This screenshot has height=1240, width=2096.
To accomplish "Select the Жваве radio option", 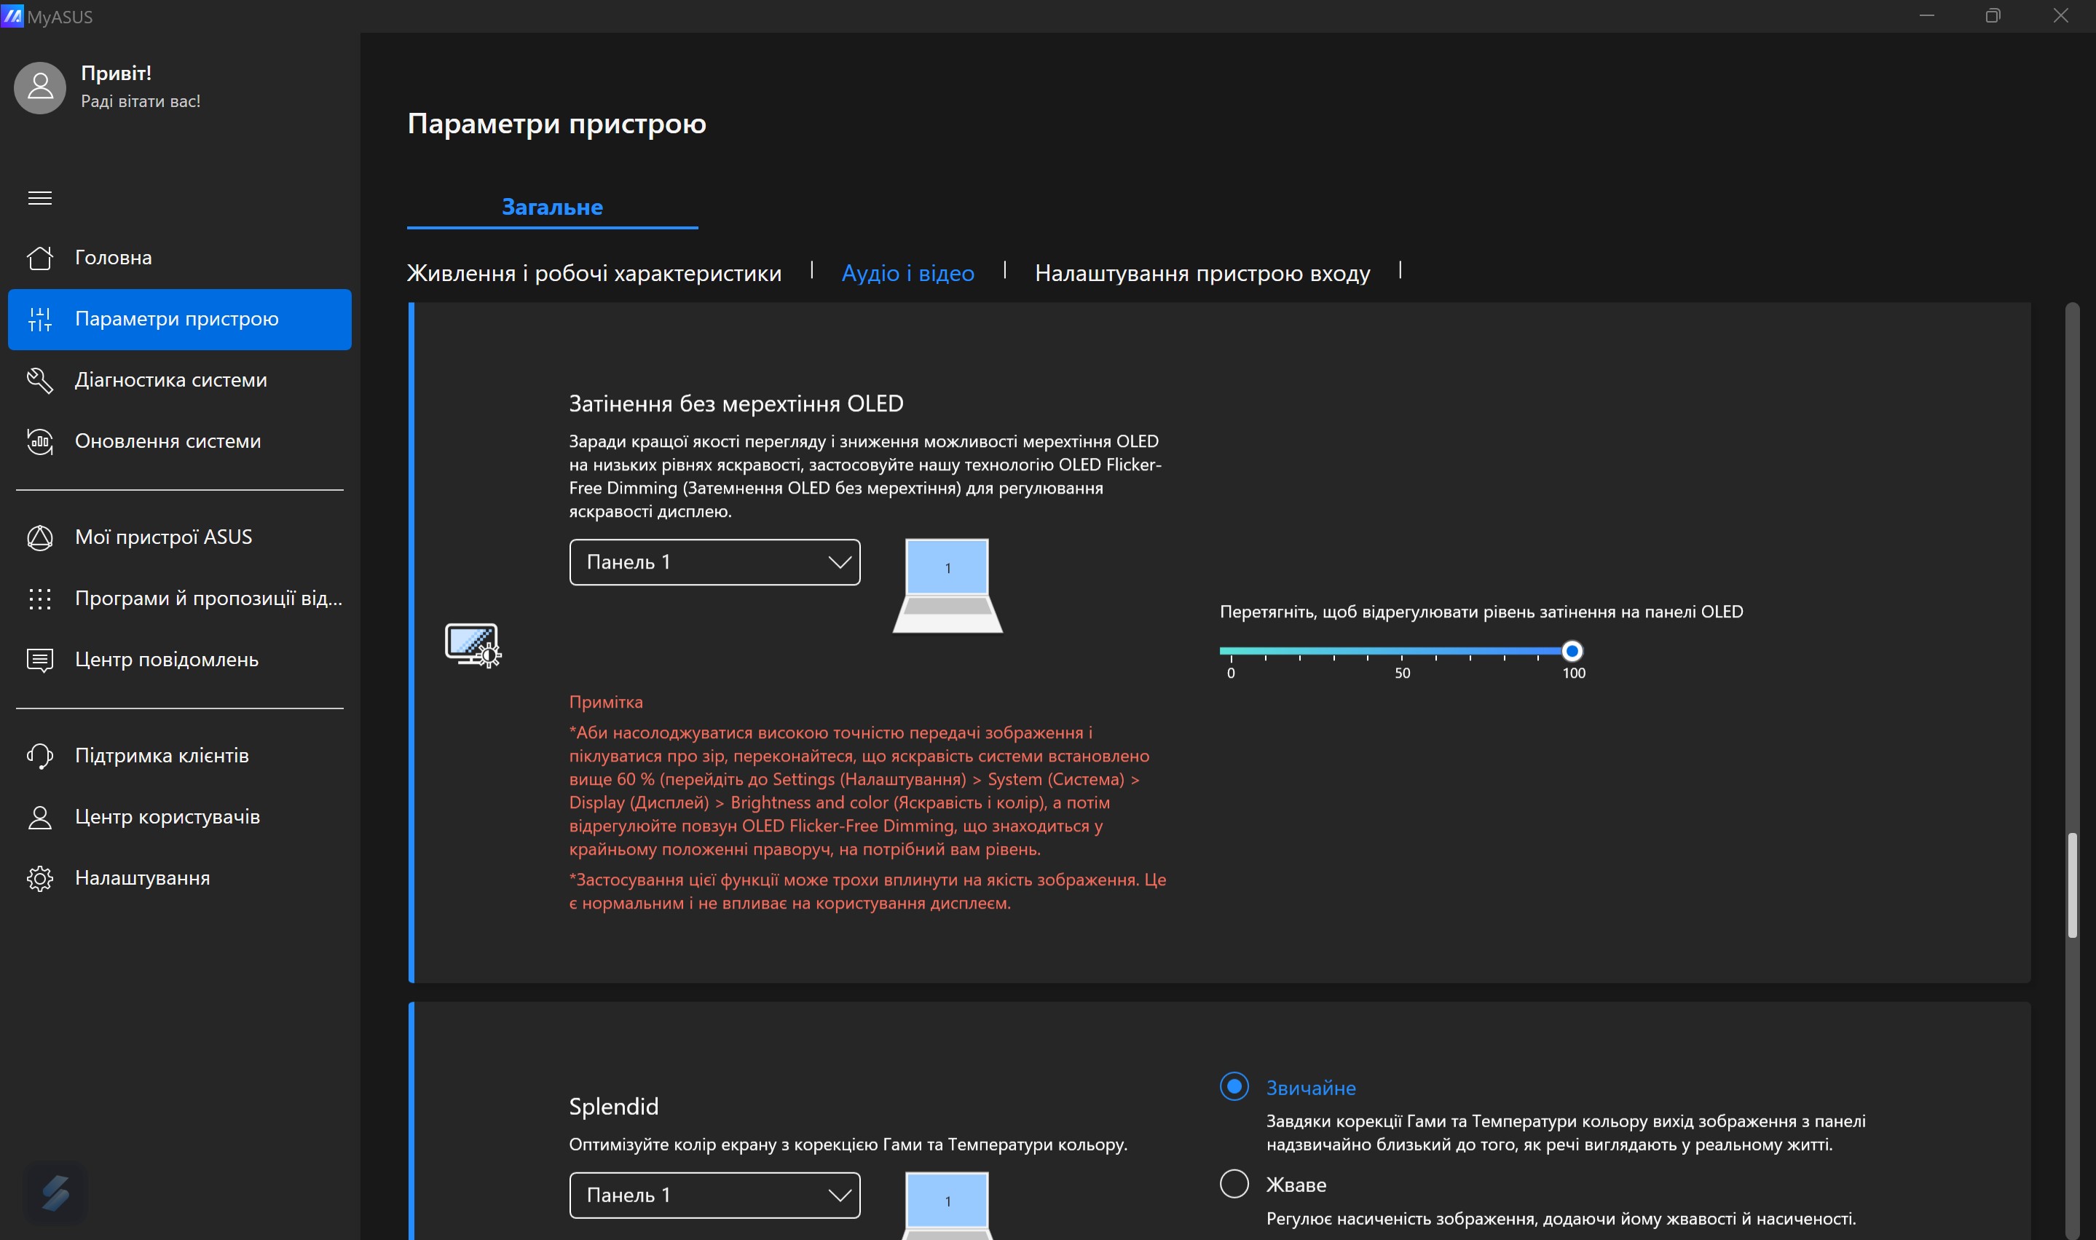I will (1234, 1183).
